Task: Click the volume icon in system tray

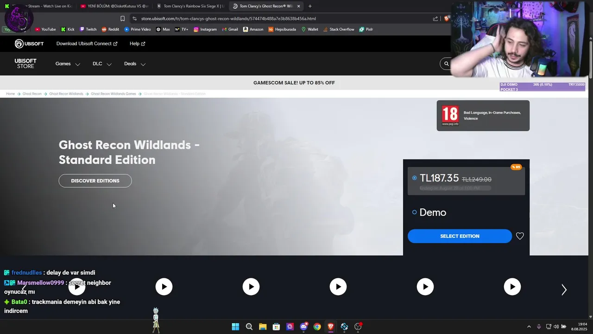Action: [x=556, y=327]
